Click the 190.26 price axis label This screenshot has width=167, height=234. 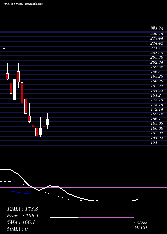[157, 81]
